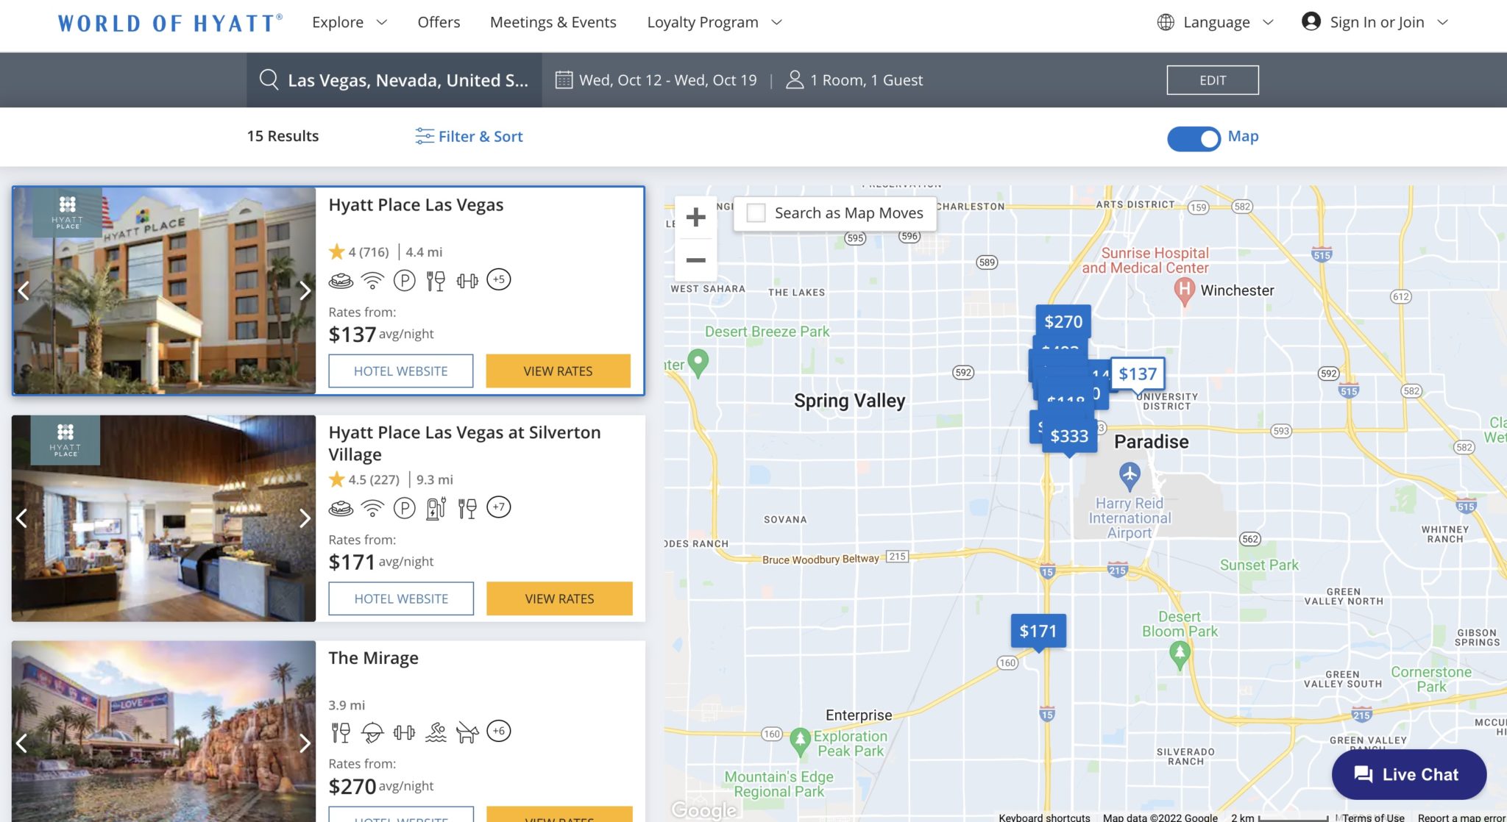
Task: Click the EV charging icon for Silverton Village hotel
Action: point(436,507)
